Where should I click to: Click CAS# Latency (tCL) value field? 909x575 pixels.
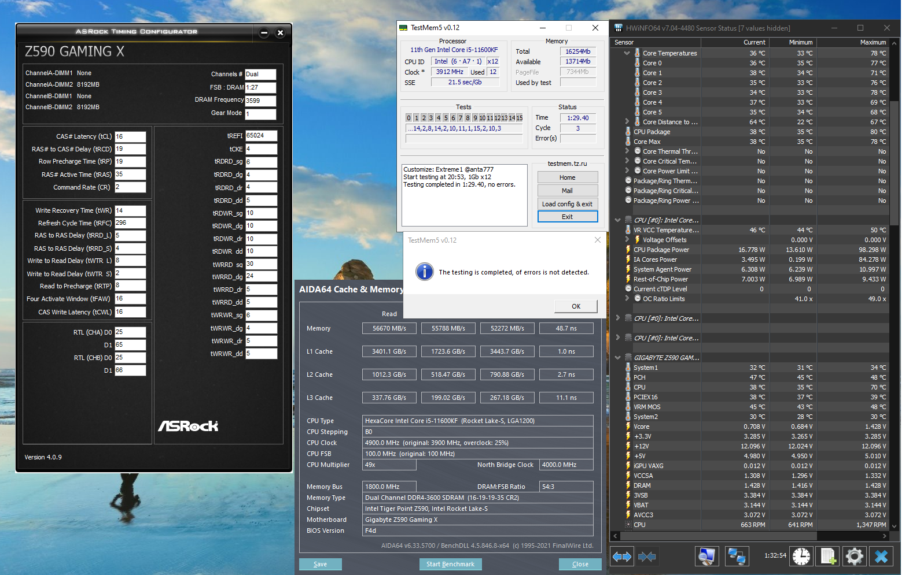(130, 136)
